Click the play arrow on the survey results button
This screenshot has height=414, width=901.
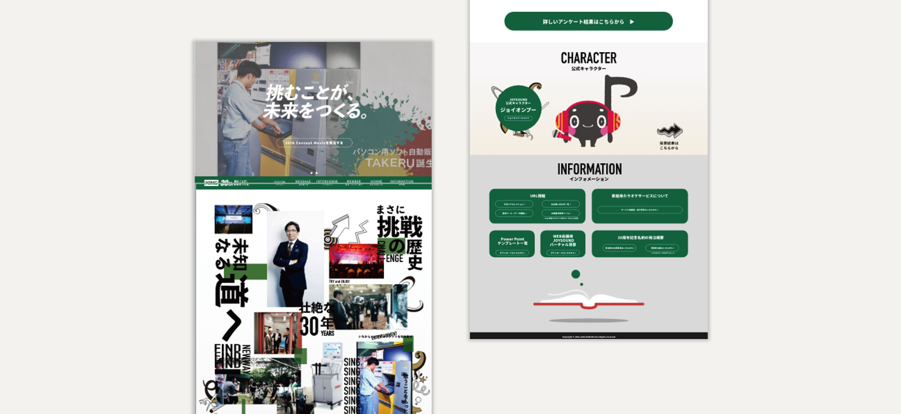click(x=632, y=22)
